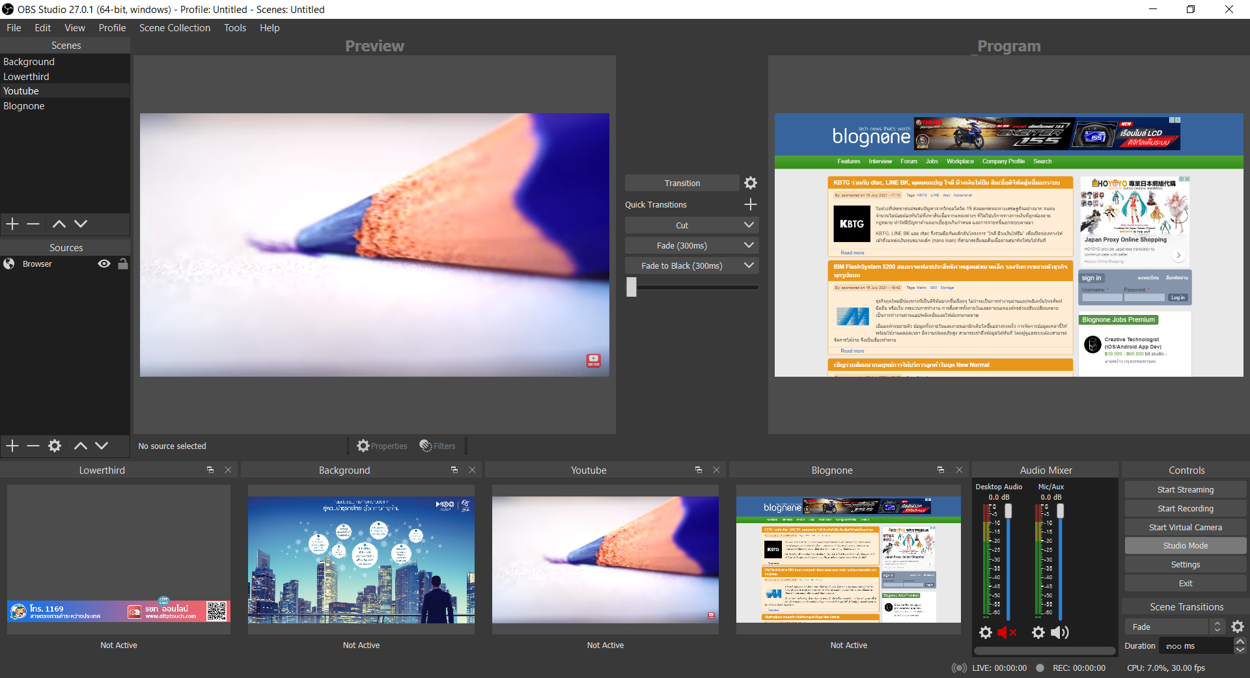Remove the selected scene using minus icon

(33, 224)
